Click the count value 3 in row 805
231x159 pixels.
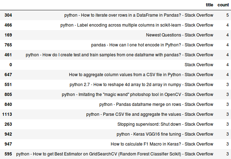click(227, 95)
